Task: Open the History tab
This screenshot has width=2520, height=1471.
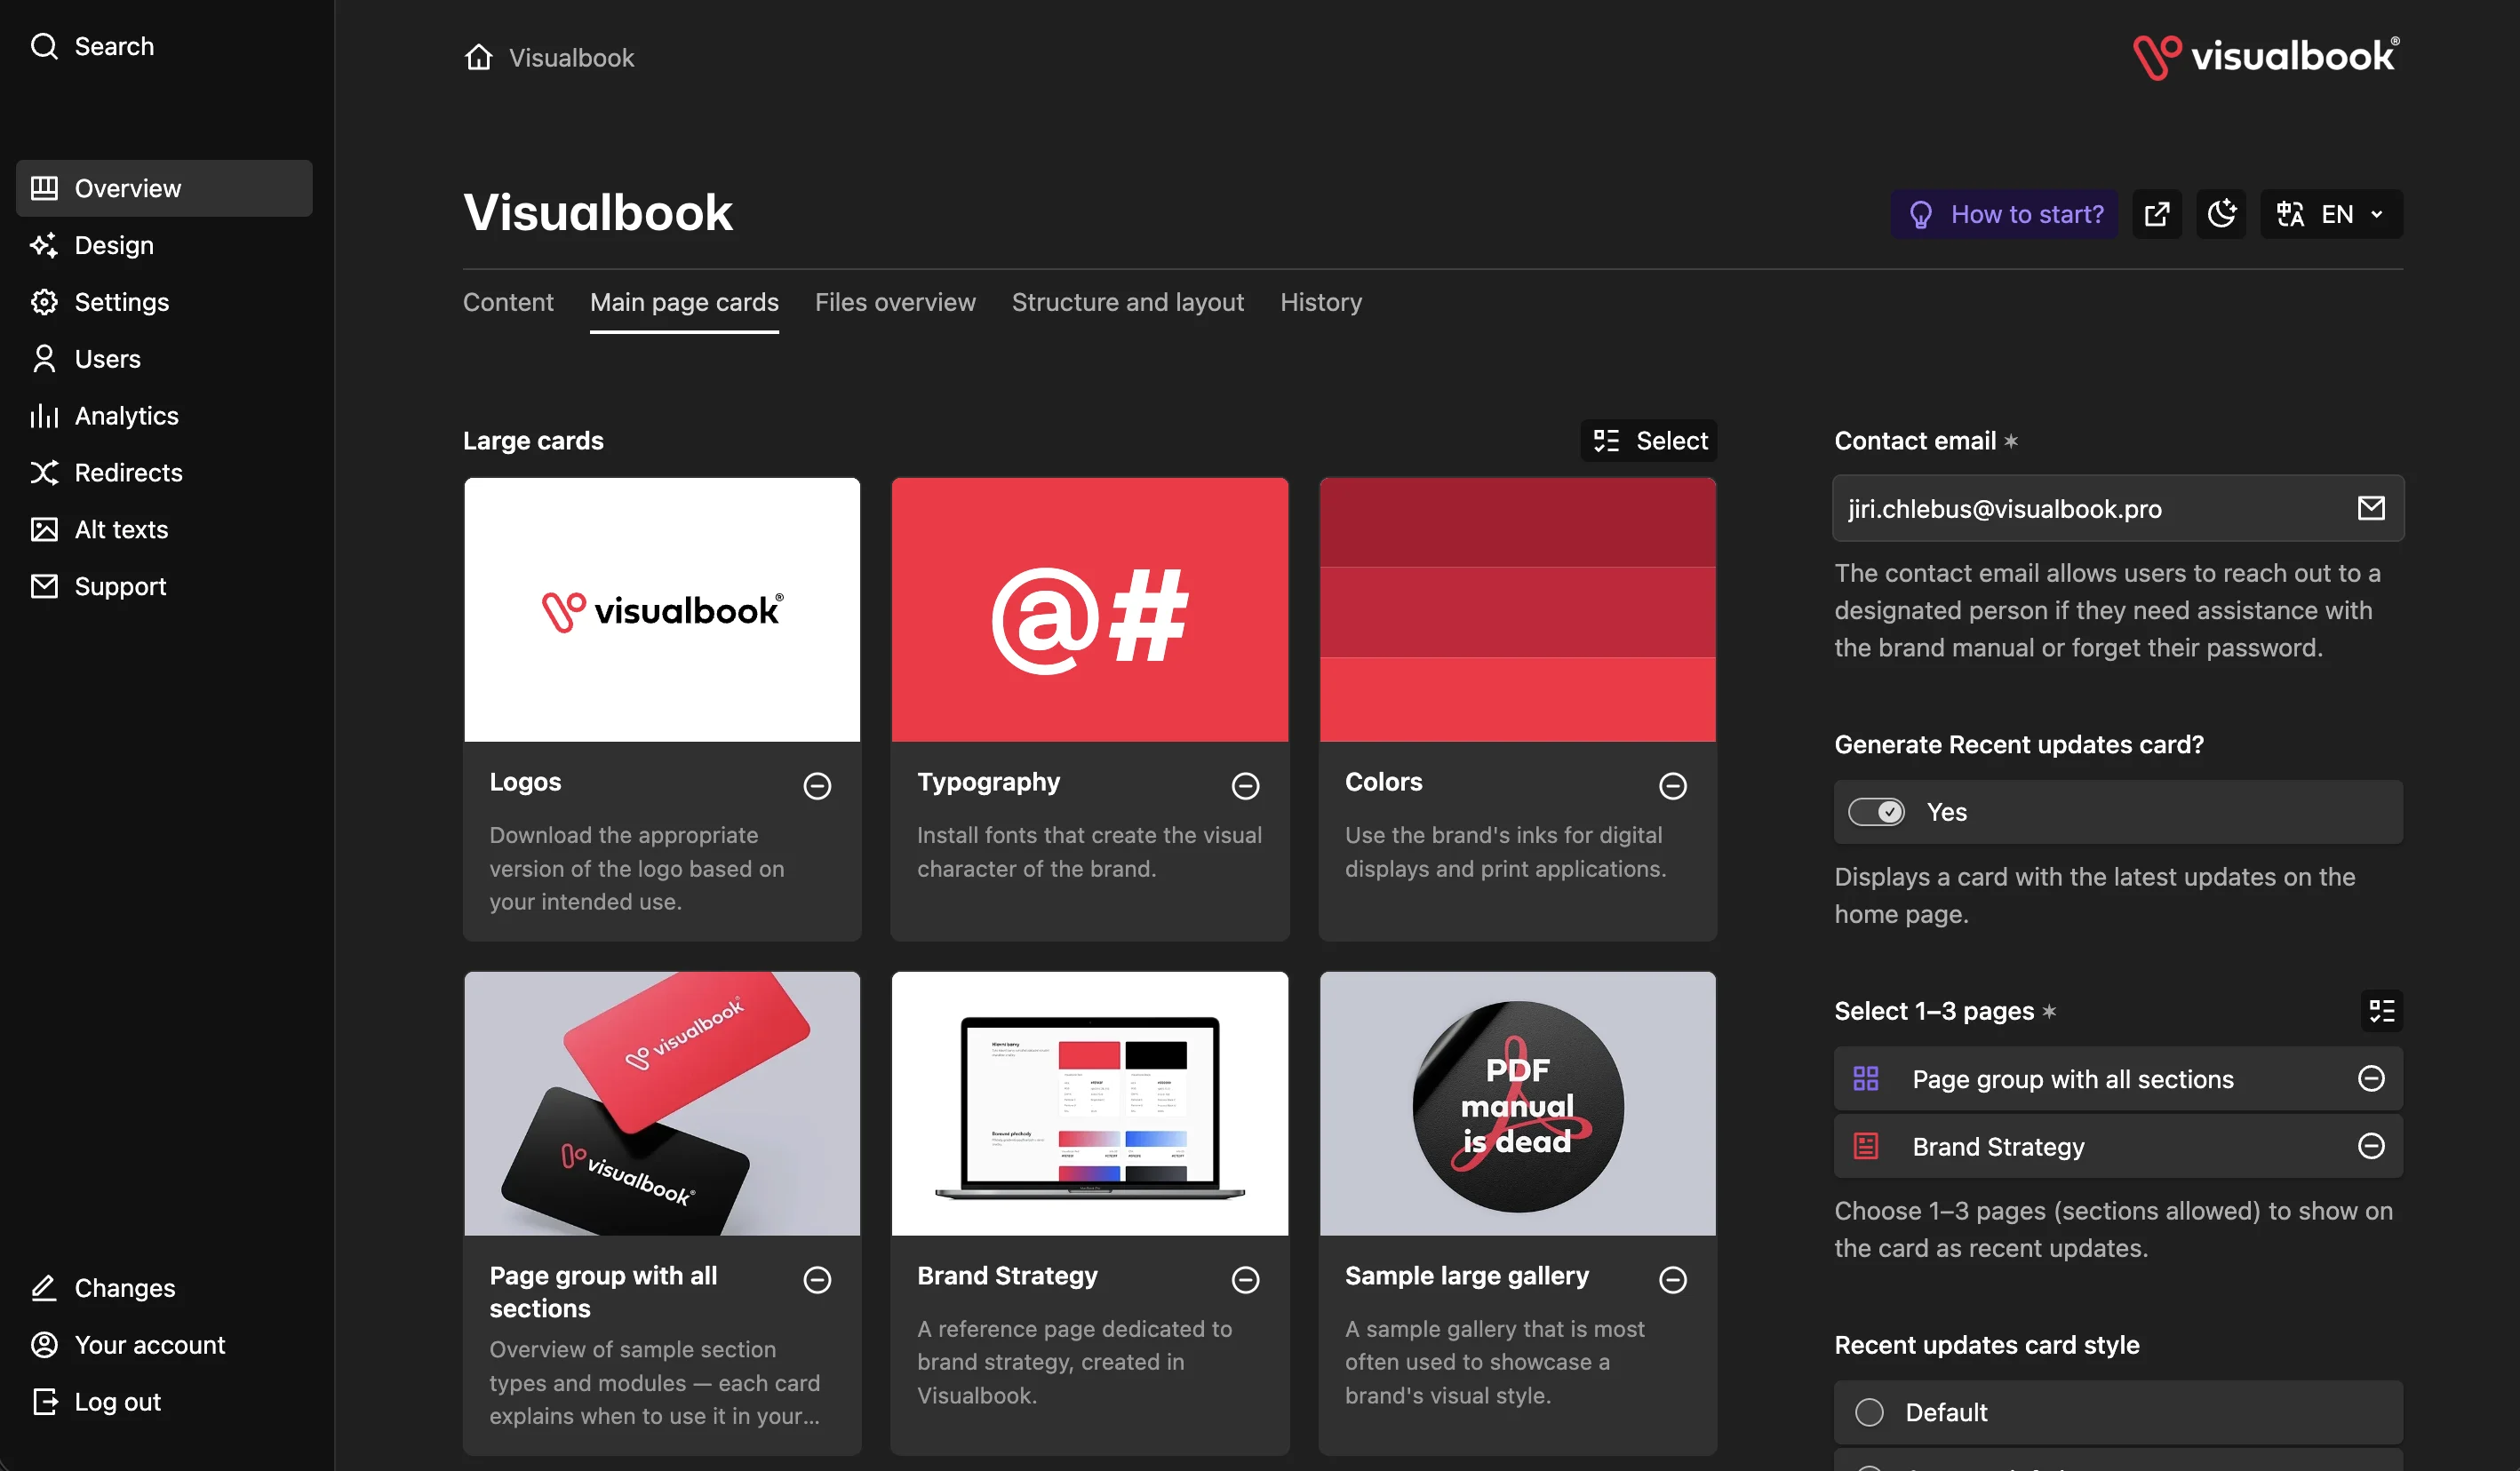Action: coord(1321,302)
